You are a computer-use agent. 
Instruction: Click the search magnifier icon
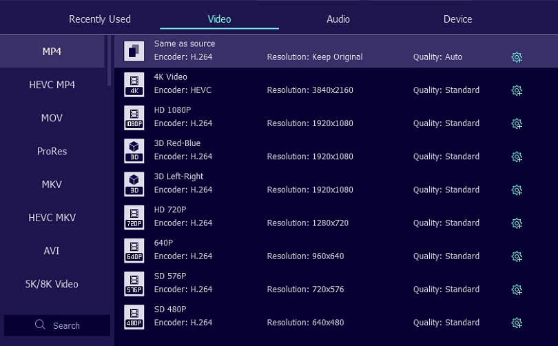coord(40,325)
